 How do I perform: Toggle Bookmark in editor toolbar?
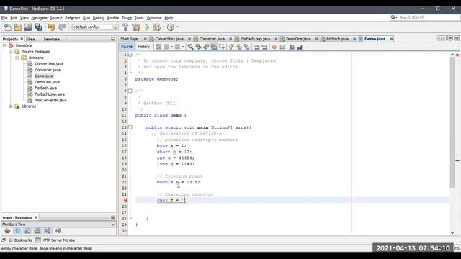click(247, 47)
